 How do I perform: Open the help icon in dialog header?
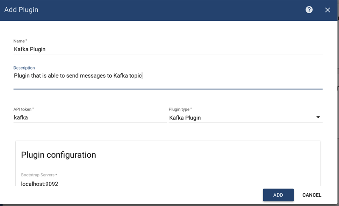coord(309,10)
